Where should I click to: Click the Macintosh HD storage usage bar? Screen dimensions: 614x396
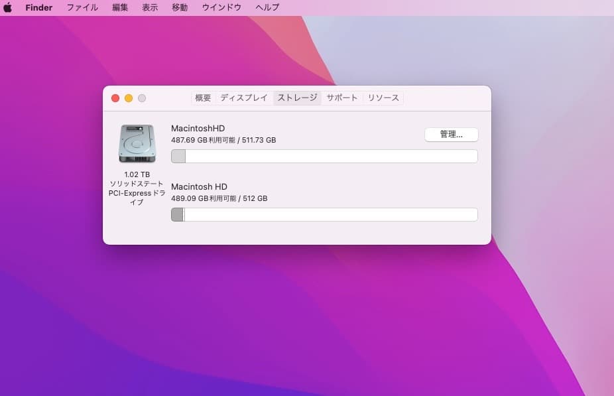click(324, 214)
